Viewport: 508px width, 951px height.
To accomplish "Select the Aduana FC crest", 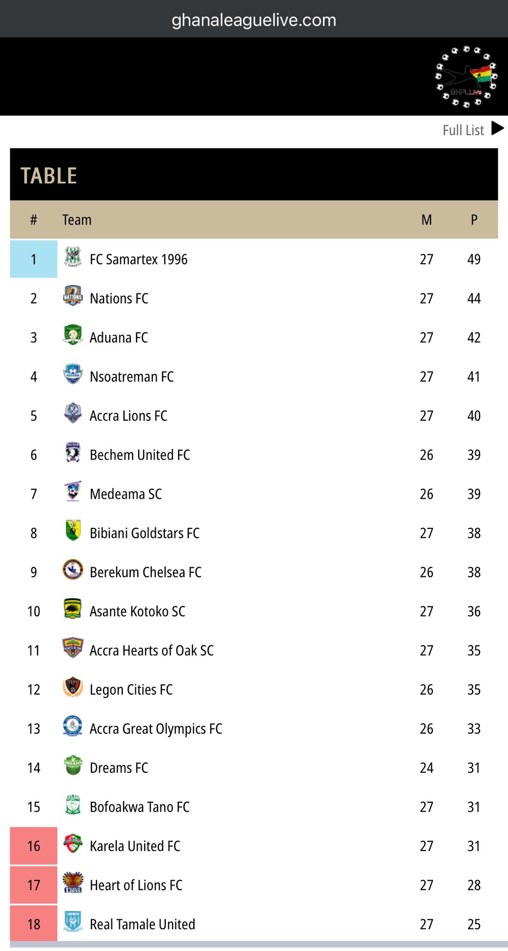I will 73,335.
